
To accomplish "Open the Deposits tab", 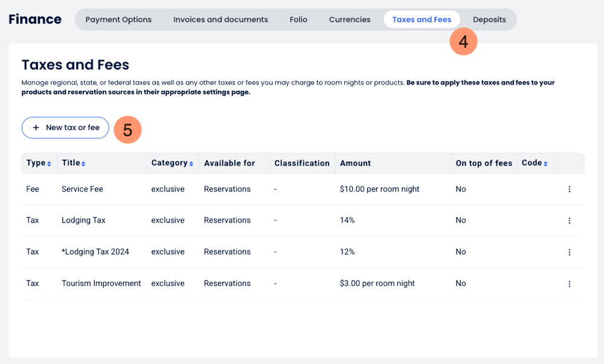I will 489,19.
